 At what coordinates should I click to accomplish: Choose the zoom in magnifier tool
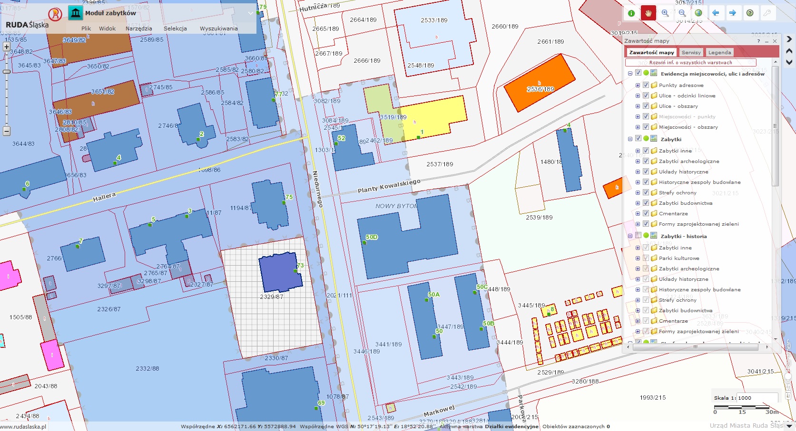tap(665, 13)
